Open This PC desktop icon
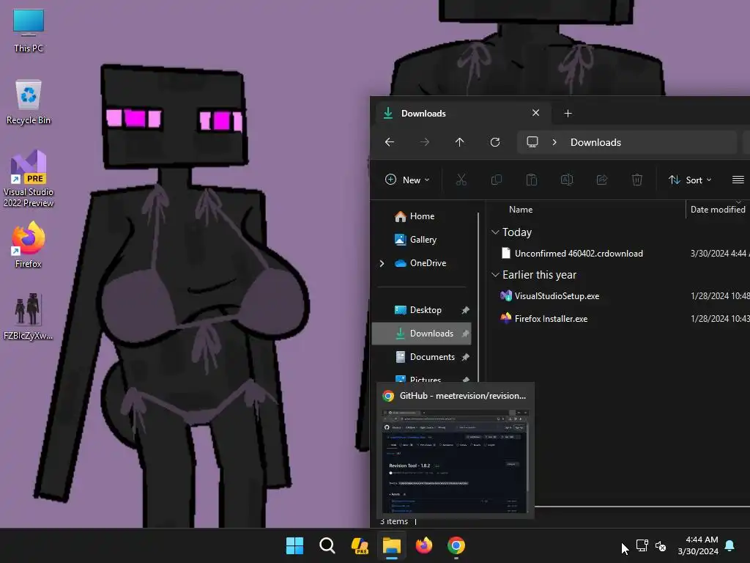Screen dimensions: 750x563 (x=29, y=31)
